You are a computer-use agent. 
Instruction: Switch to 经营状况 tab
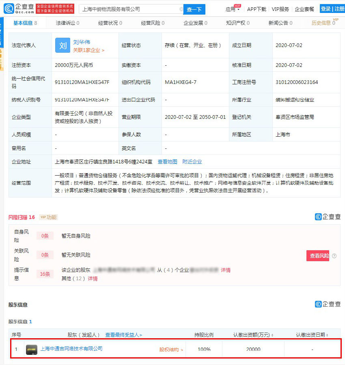coord(110,23)
